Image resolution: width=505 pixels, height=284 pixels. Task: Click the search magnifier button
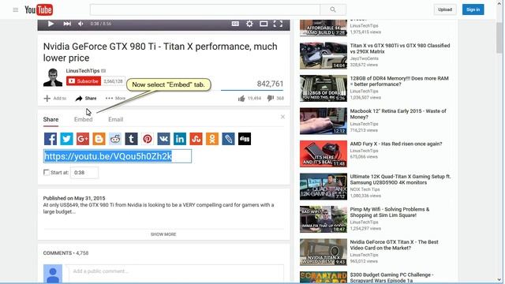click(x=333, y=9)
